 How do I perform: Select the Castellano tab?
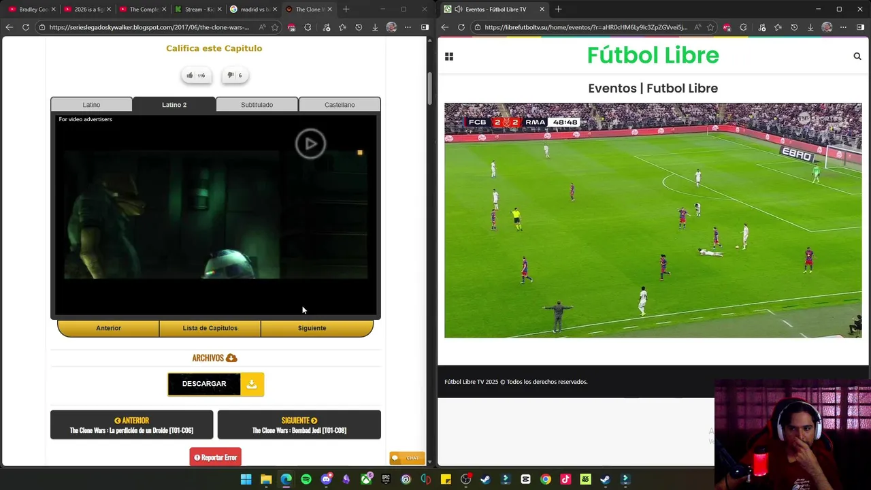pos(340,105)
